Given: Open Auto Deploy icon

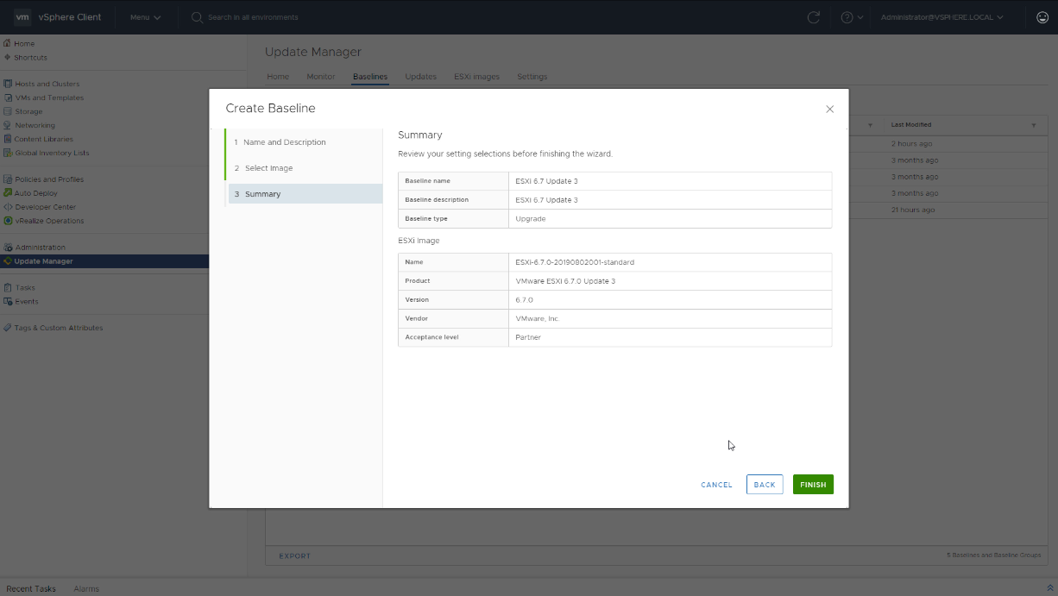Looking at the screenshot, I should pyautogui.click(x=8, y=193).
